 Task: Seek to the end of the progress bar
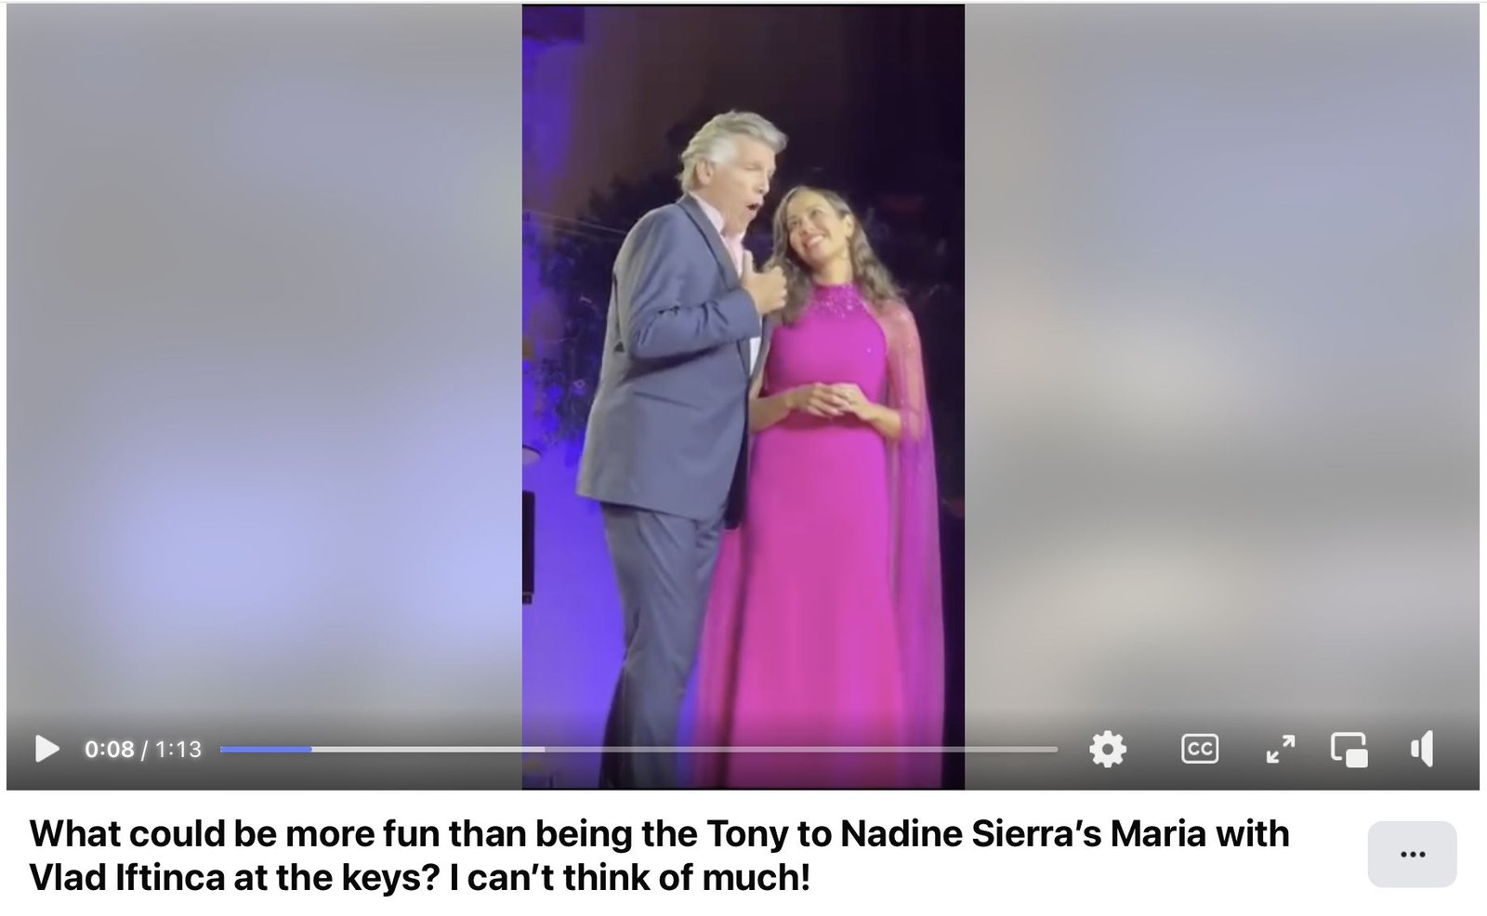pyautogui.click(x=1056, y=749)
